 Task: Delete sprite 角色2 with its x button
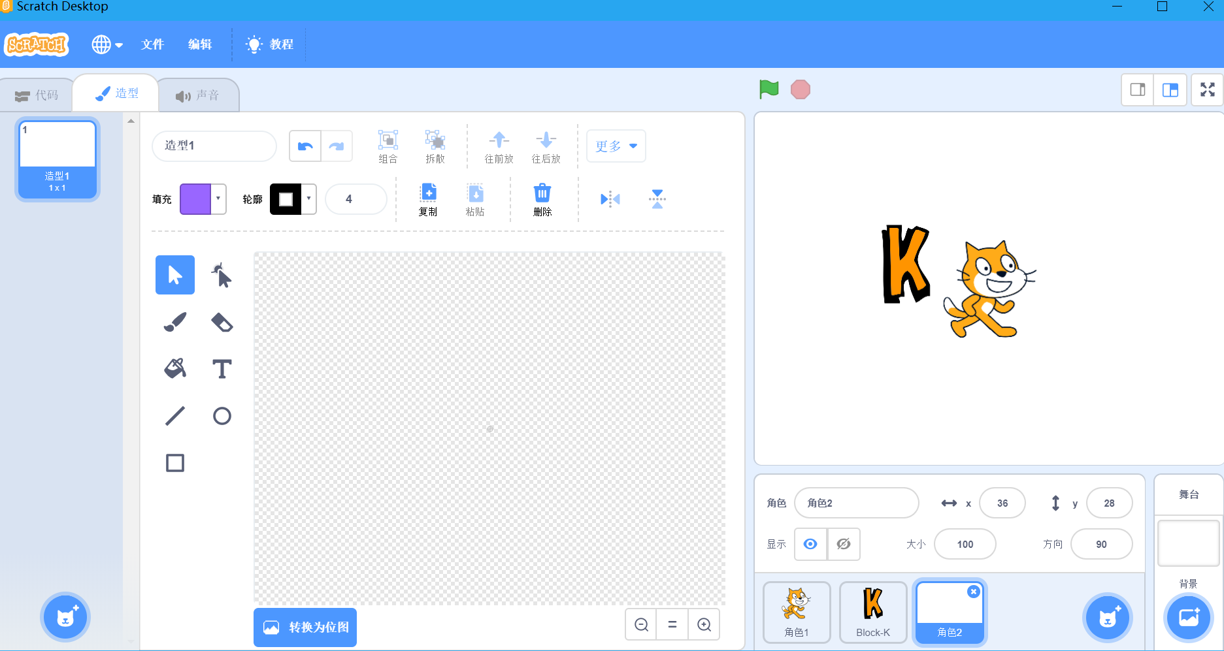point(974,592)
